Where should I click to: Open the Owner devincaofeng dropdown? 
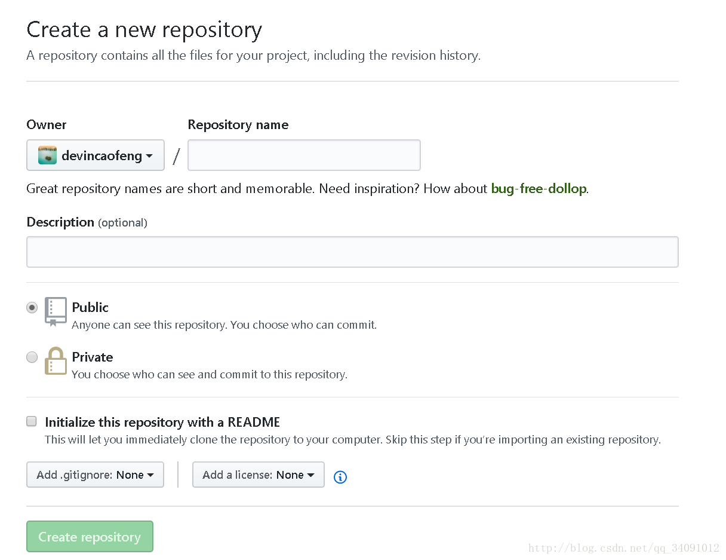96,155
